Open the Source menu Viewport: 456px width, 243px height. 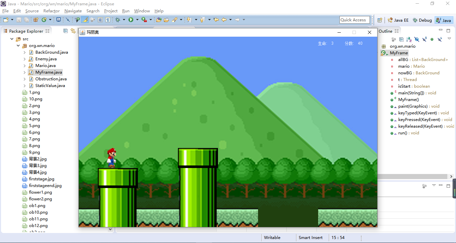[32, 11]
